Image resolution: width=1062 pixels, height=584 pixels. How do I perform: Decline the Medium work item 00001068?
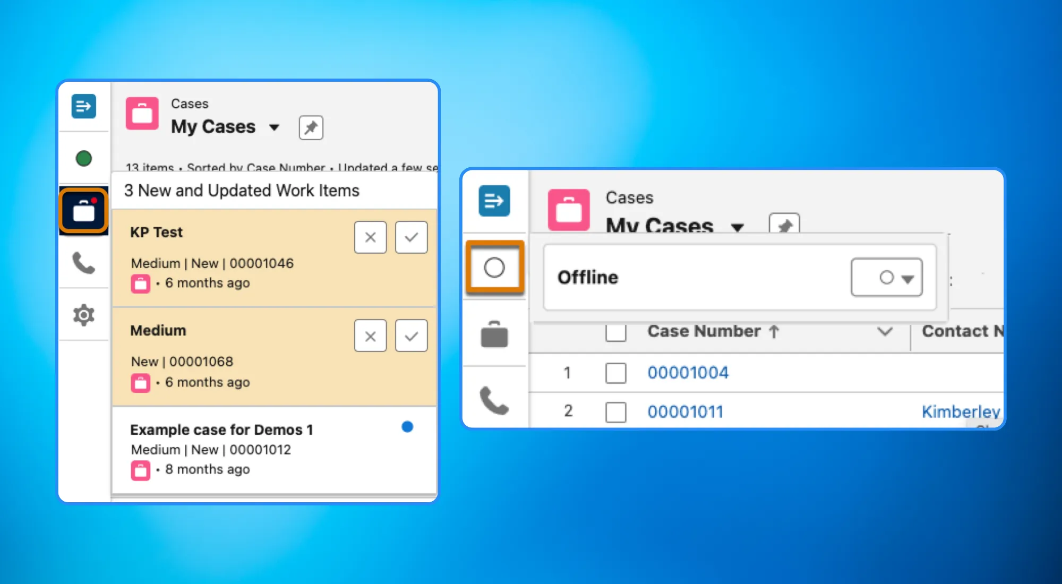pyautogui.click(x=370, y=336)
